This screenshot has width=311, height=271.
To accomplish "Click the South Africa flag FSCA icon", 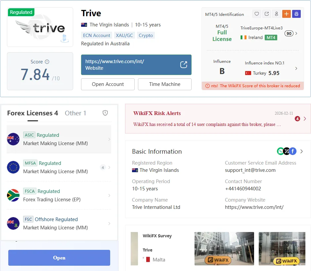I will click(13, 195).
